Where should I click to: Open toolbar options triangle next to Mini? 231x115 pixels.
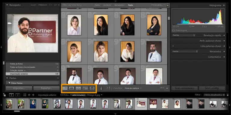point(167,88)
